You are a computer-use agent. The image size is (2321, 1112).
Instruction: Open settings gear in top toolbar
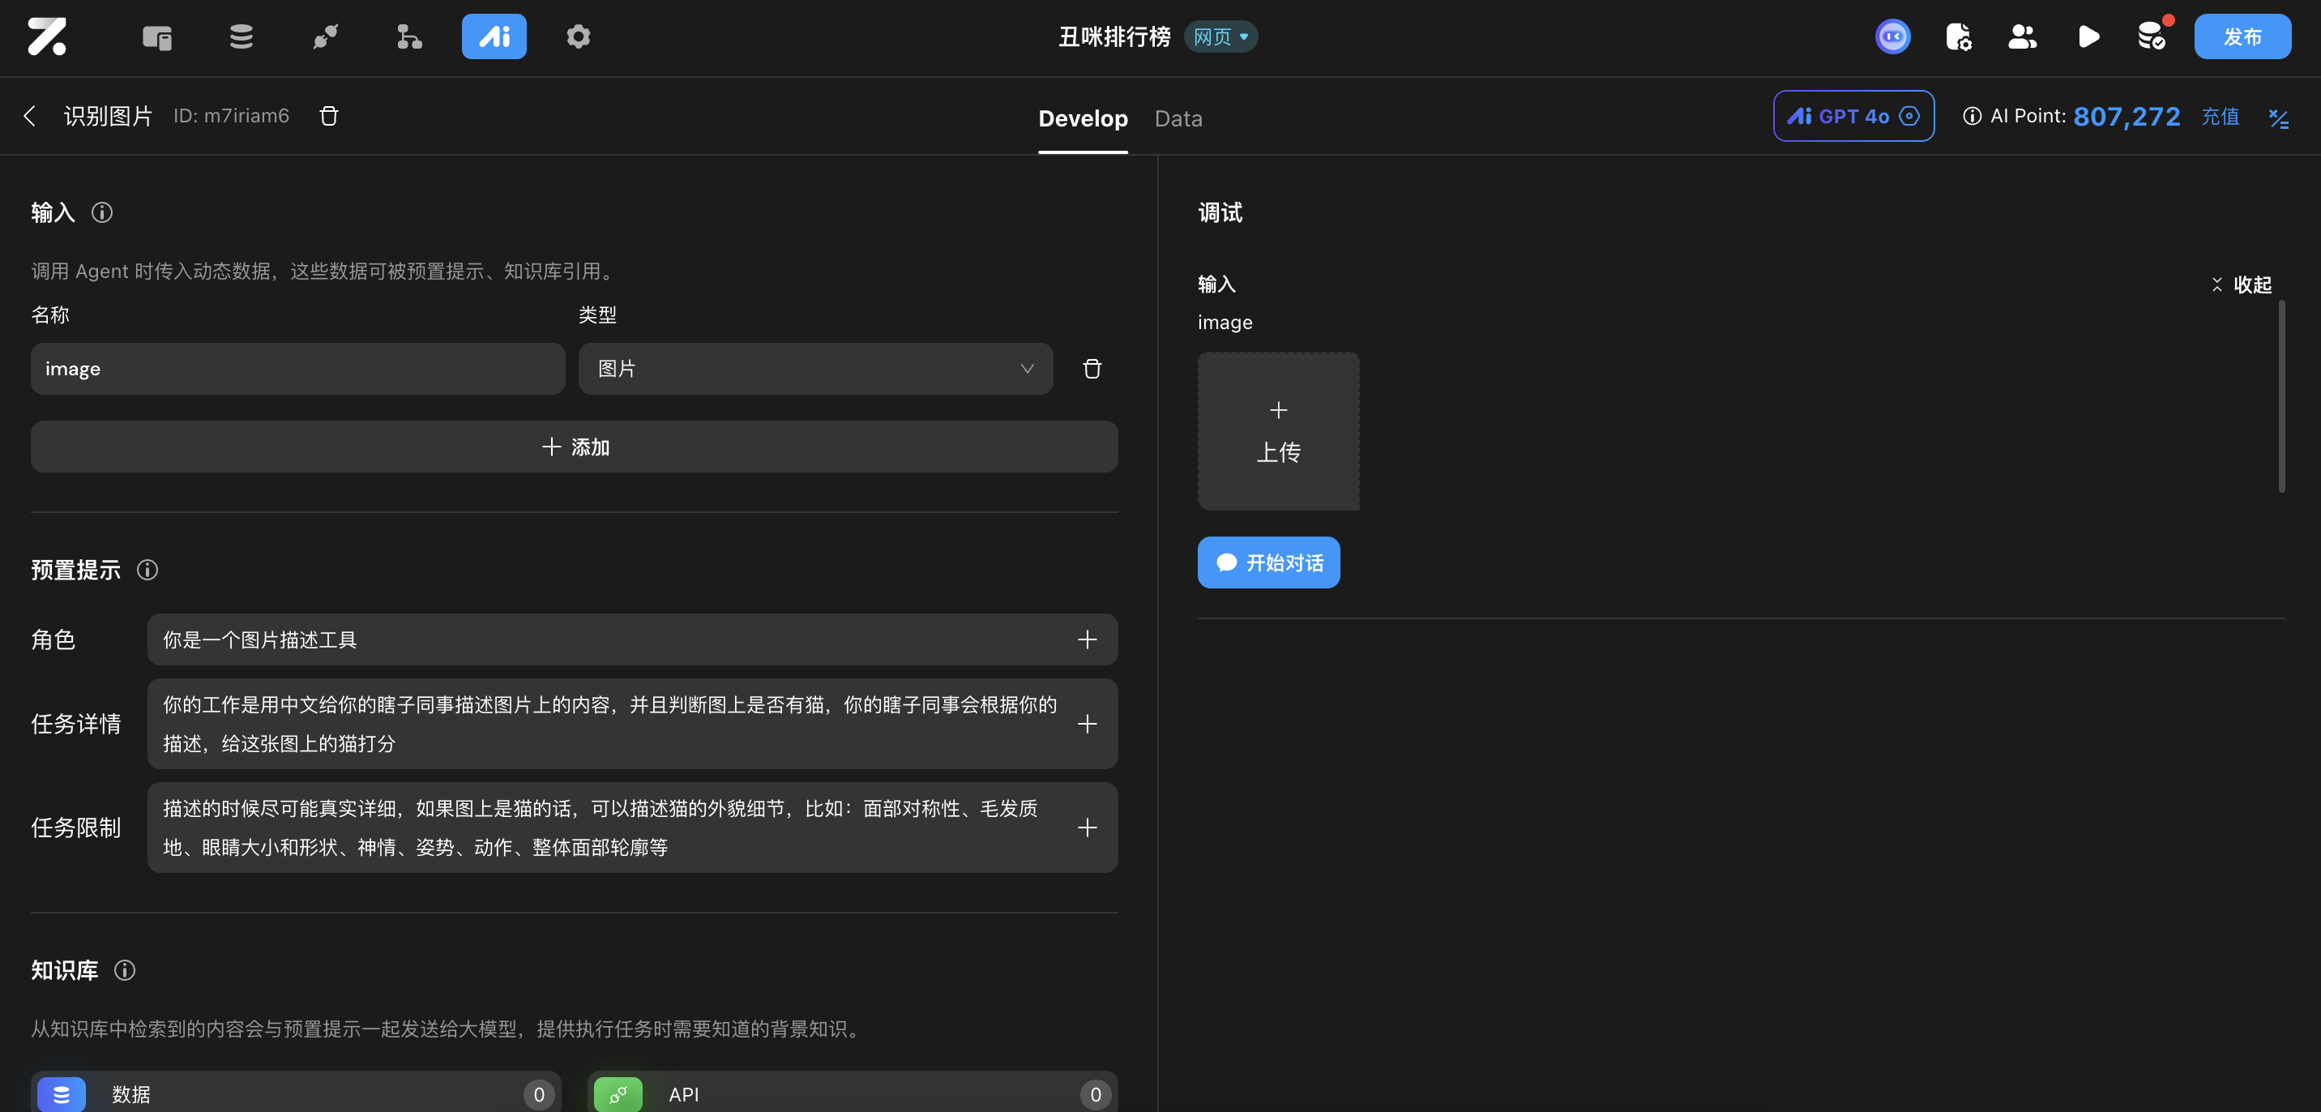click(x=579, y=37)
